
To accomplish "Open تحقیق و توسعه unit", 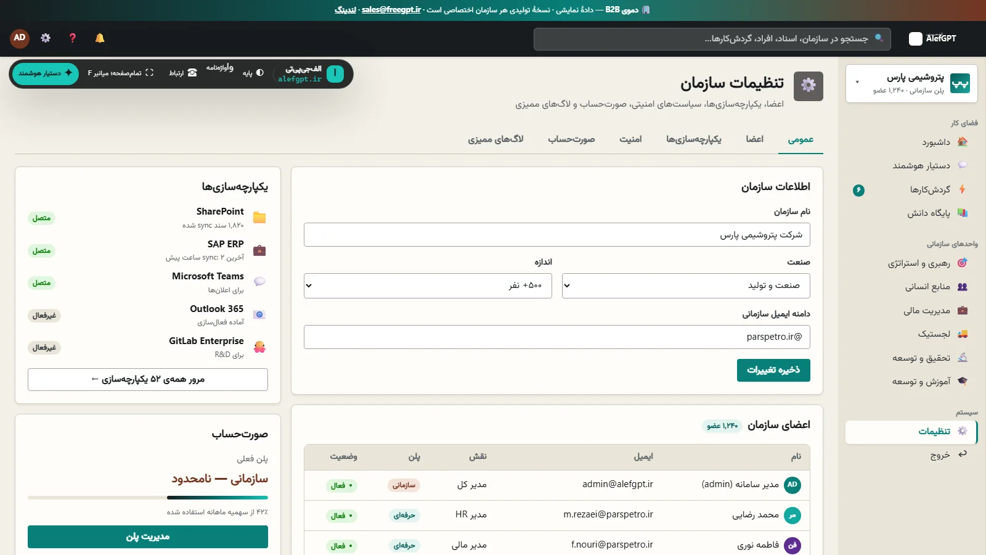I will click(x=911, y=358).
